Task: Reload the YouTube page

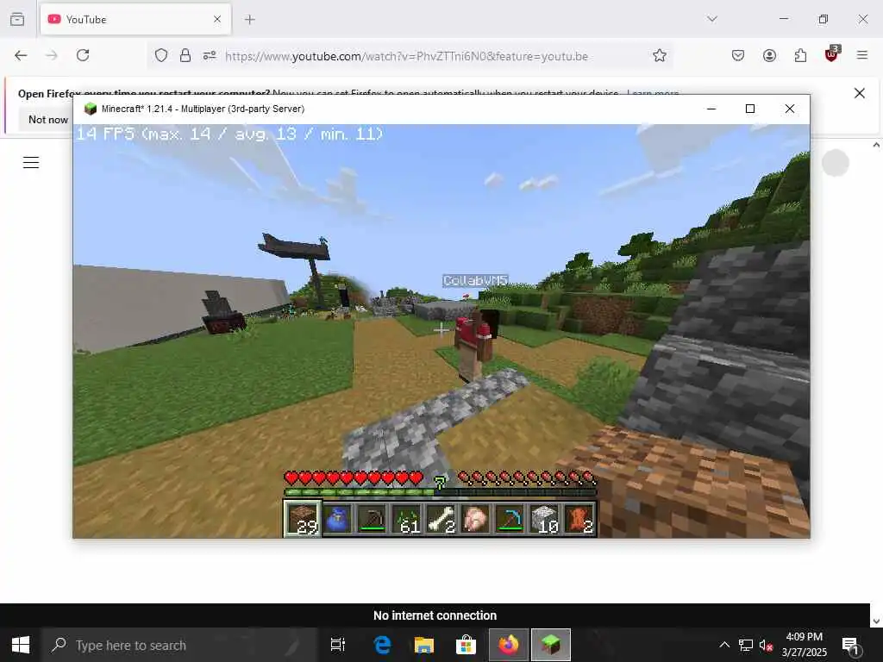Action: click(x=83, y=55)
